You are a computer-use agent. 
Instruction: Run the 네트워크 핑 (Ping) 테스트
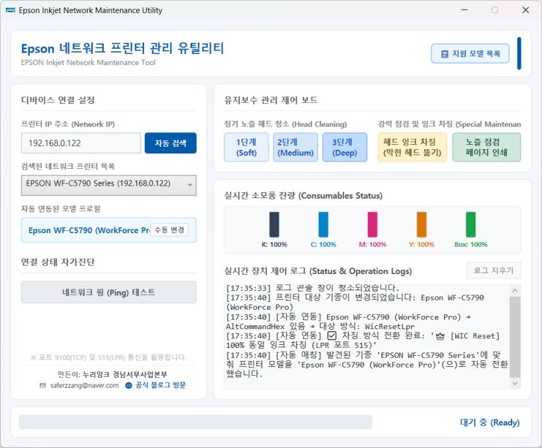pyautogui.click(x=108, y=292)
